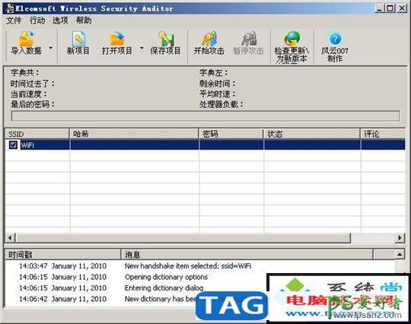Click the attack progress bar
Viewport: 411px width, 324px height.
tap(205, 116)
